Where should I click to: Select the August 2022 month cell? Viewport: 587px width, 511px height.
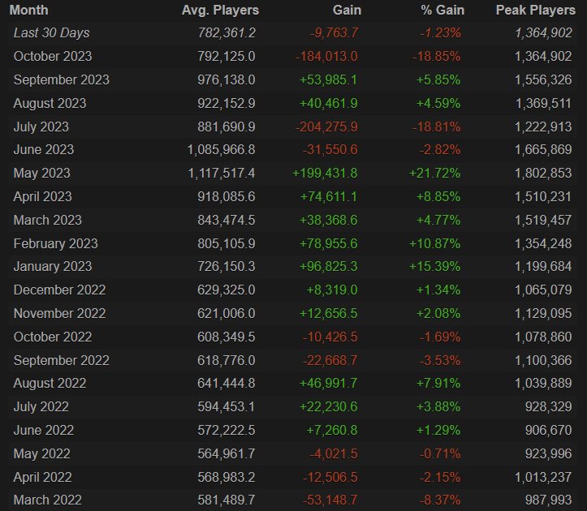pos(50,384)
